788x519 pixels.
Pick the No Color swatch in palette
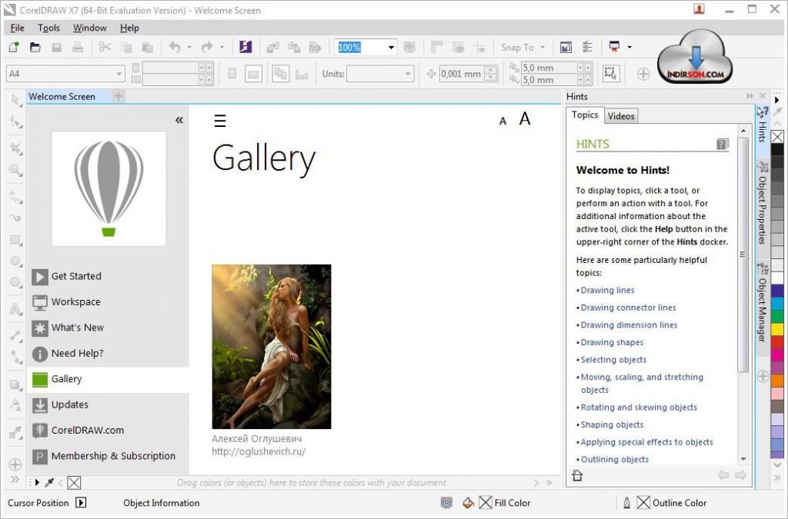click(x=777, y=137)
